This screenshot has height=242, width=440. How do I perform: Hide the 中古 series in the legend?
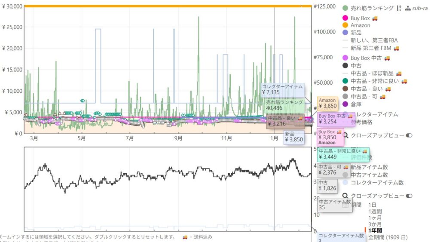(356, 65)
